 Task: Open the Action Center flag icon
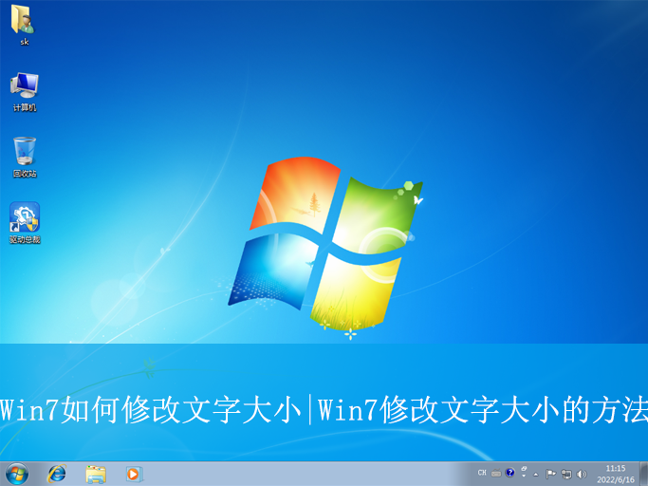click(551, 473)
